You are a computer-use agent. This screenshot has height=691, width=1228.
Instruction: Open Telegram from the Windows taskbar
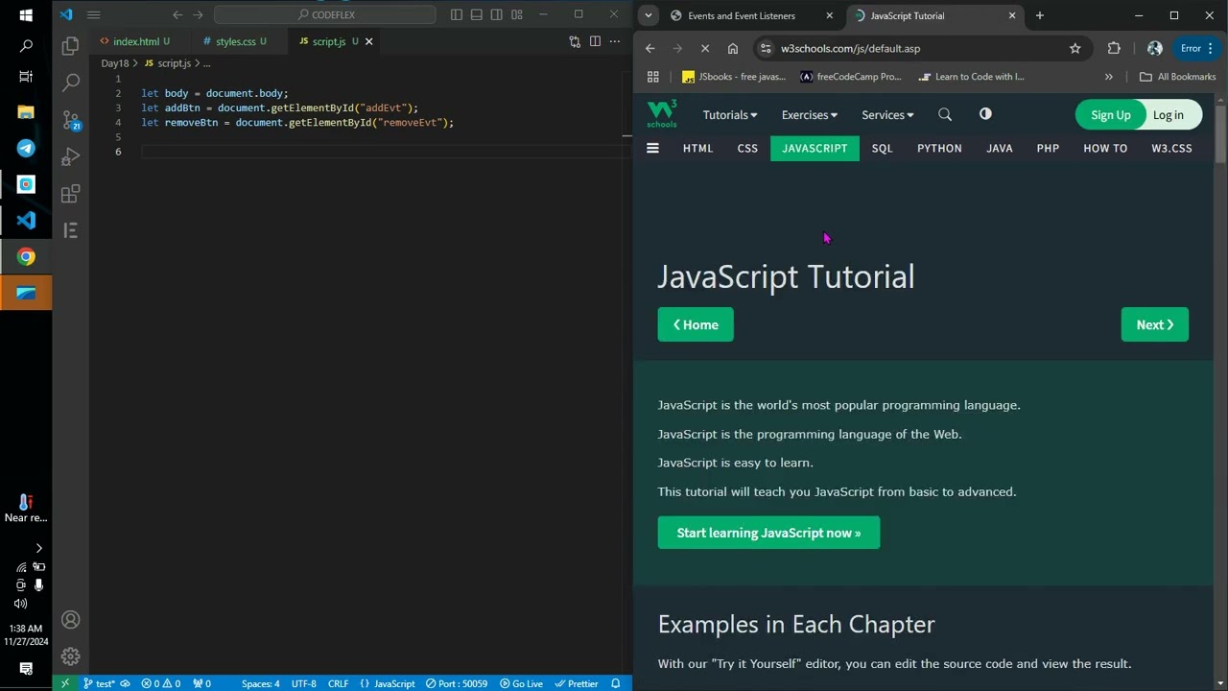[26, 148]
